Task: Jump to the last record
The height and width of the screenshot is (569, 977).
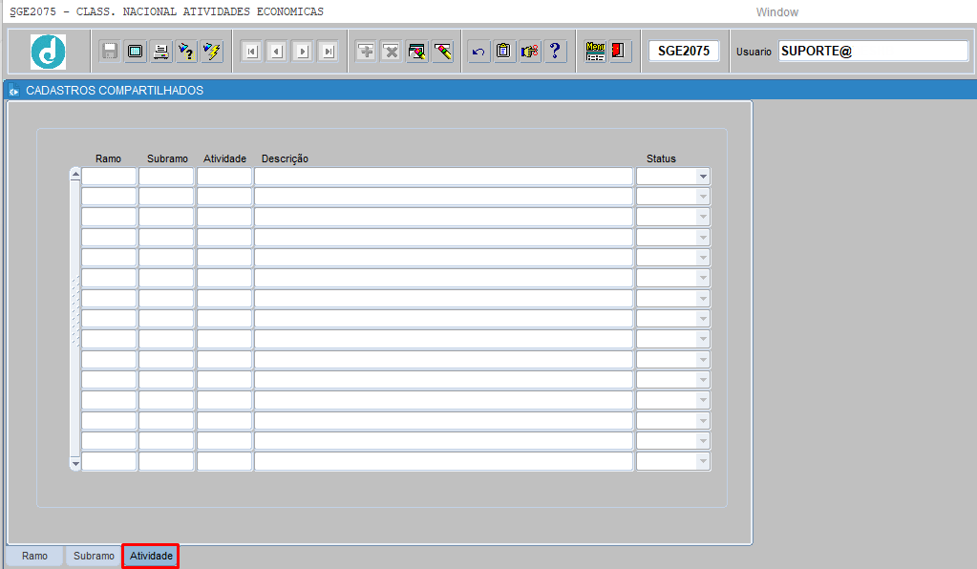Action: [329, 51]
